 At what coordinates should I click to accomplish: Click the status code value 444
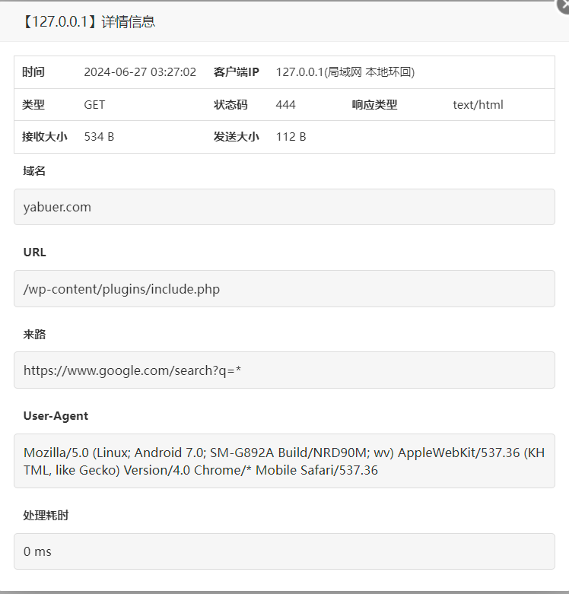[x=285, y=104]
